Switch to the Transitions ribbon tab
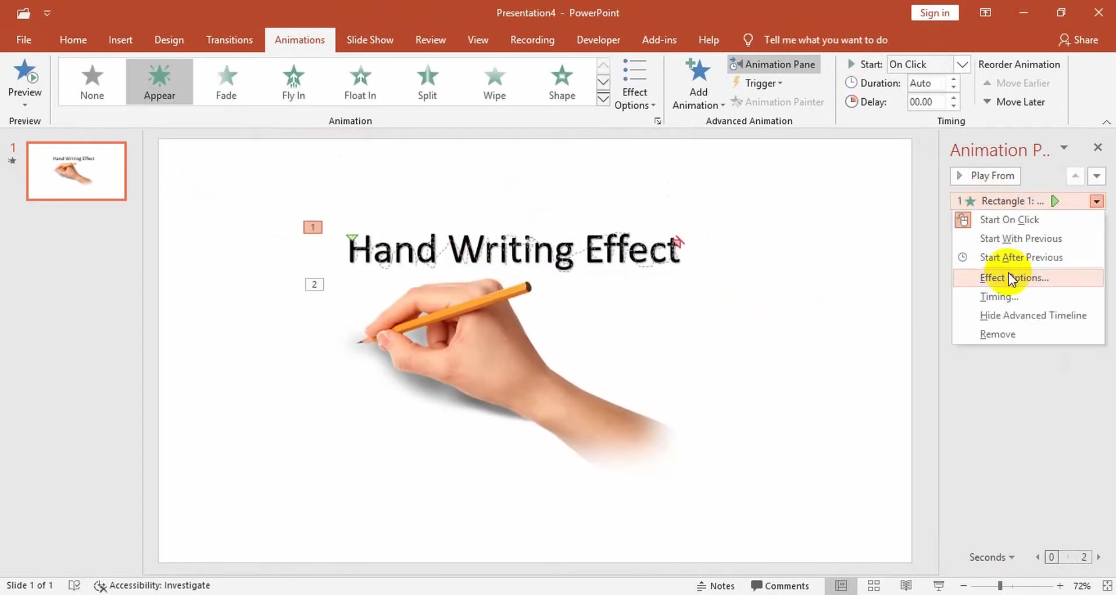Screen dimensions: 1116x595 (229, 40)
